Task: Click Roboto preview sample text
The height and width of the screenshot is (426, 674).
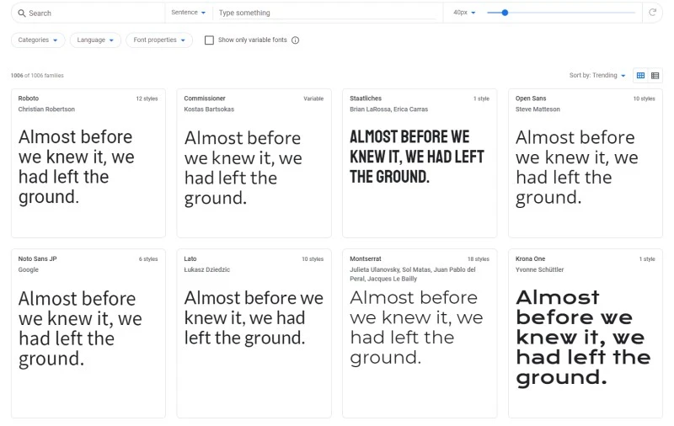Action: (x=77, y=167)
